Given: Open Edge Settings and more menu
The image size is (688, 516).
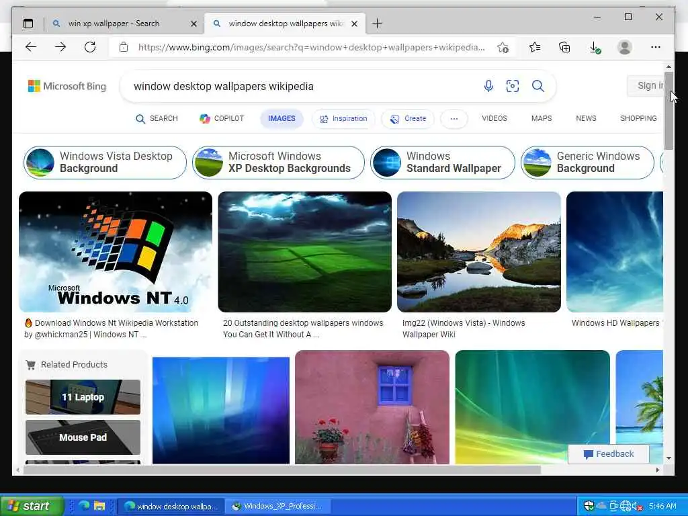Looking at the screenshot, I should pyautogui.click(x=656, y=47).
